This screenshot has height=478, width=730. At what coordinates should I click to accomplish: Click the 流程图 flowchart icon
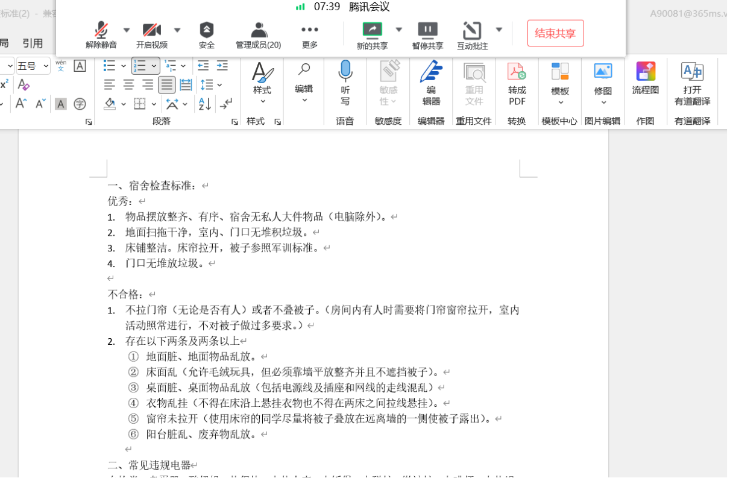646,80
